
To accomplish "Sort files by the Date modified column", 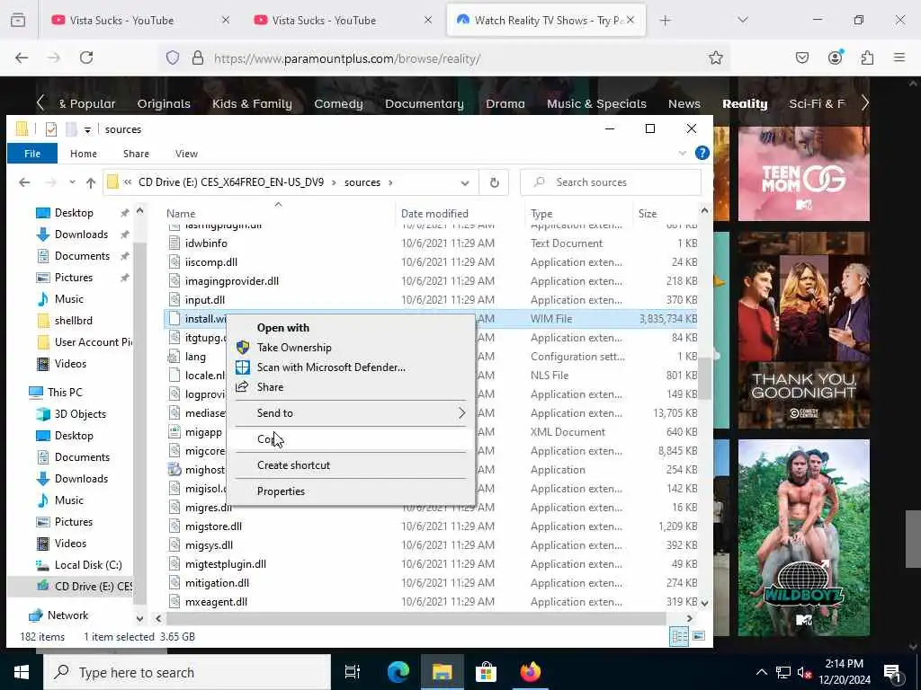I will [x=434, y=214].
